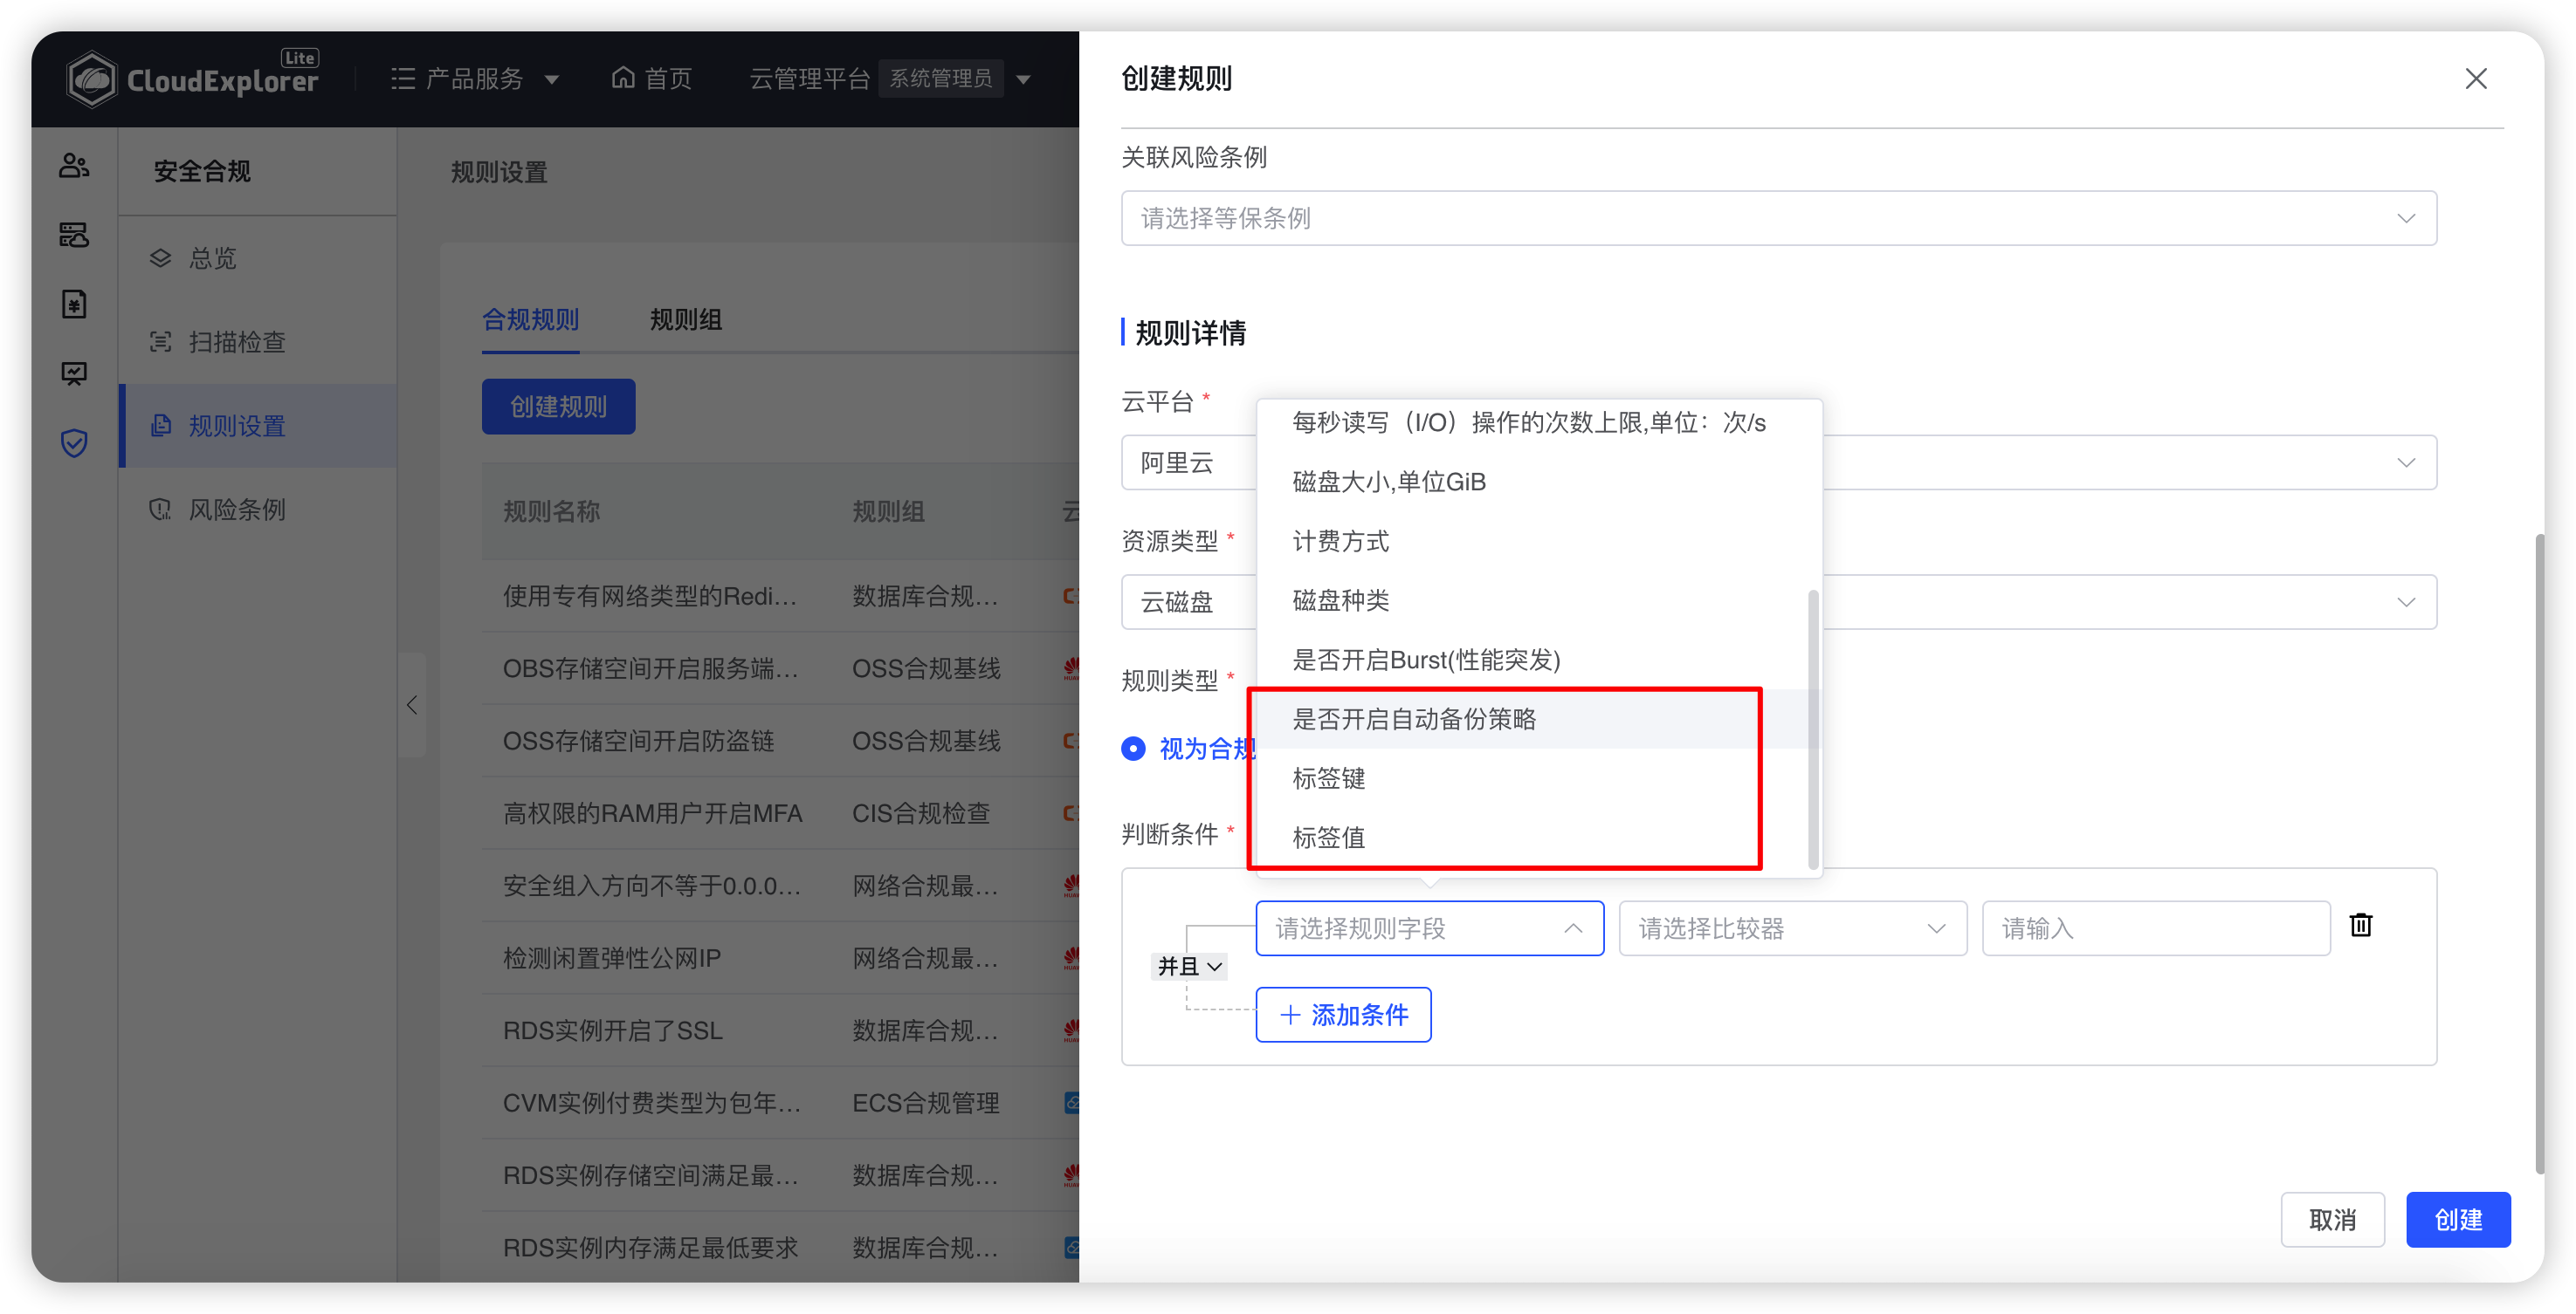Screen dimensions: 2576x1314
Task: Click the 规则名称 column header
Action: [x=551, y=511]
